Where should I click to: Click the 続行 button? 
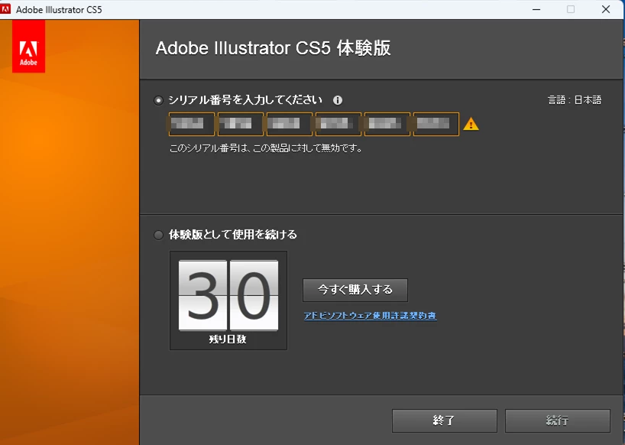click(x=558, y=421)
